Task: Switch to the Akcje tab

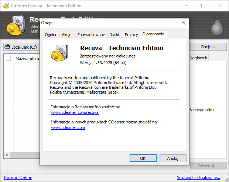Action: (67, 35)
